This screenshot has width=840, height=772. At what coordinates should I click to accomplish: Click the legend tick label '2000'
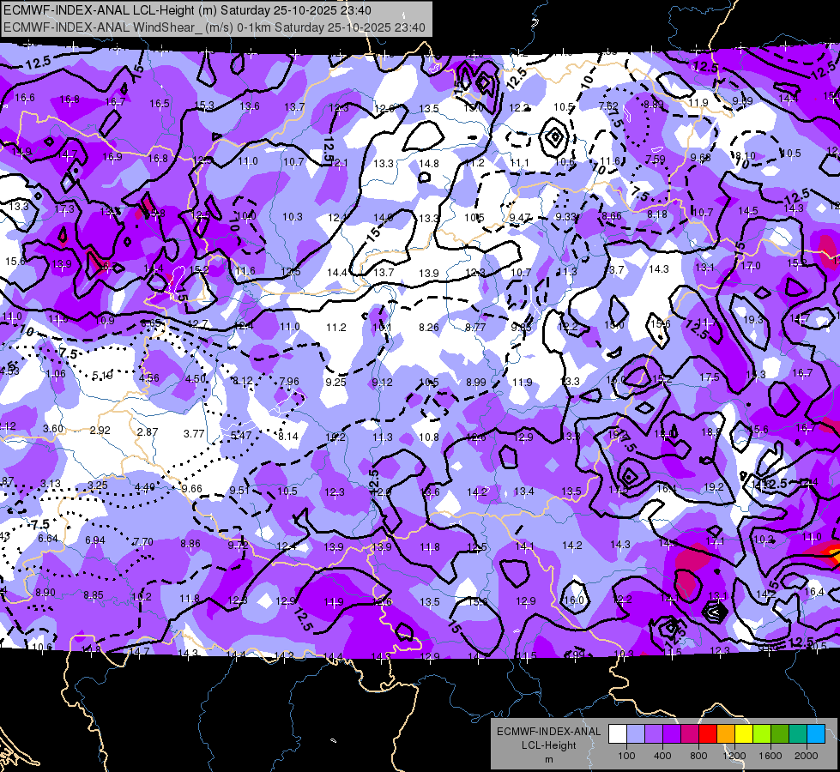click(x=807, y=756)
